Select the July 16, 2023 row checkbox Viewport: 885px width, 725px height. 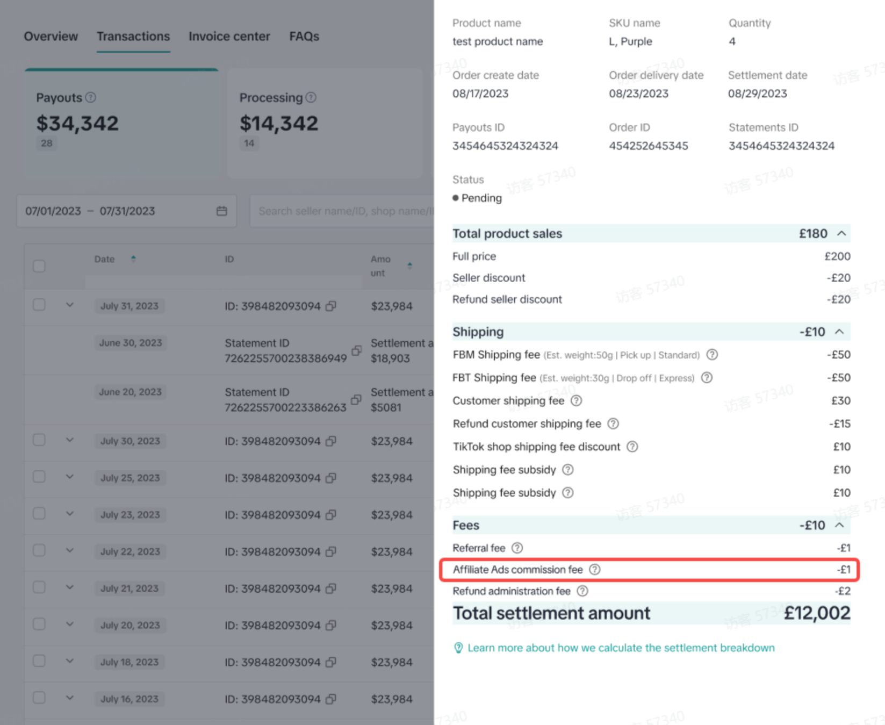point(39,698)
